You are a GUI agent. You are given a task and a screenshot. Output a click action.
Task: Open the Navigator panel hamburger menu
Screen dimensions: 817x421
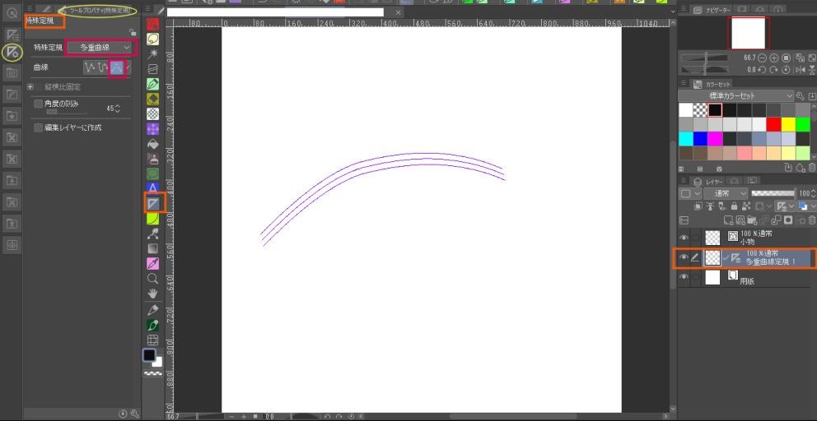[x=684, y=9]
